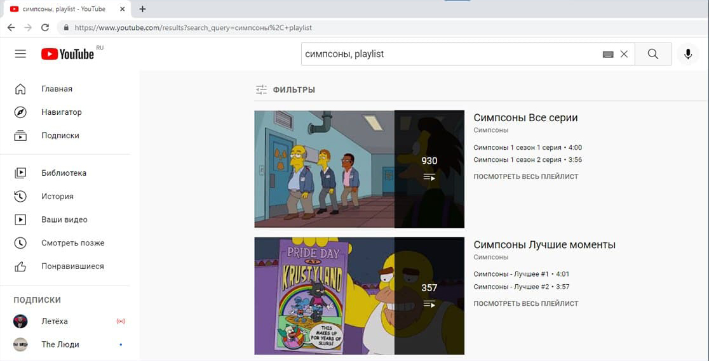This screenshot has width=709, height=361.
Task: Click playlist icon under 930 count
Action: pyautogui.click(x=429, y=177)
